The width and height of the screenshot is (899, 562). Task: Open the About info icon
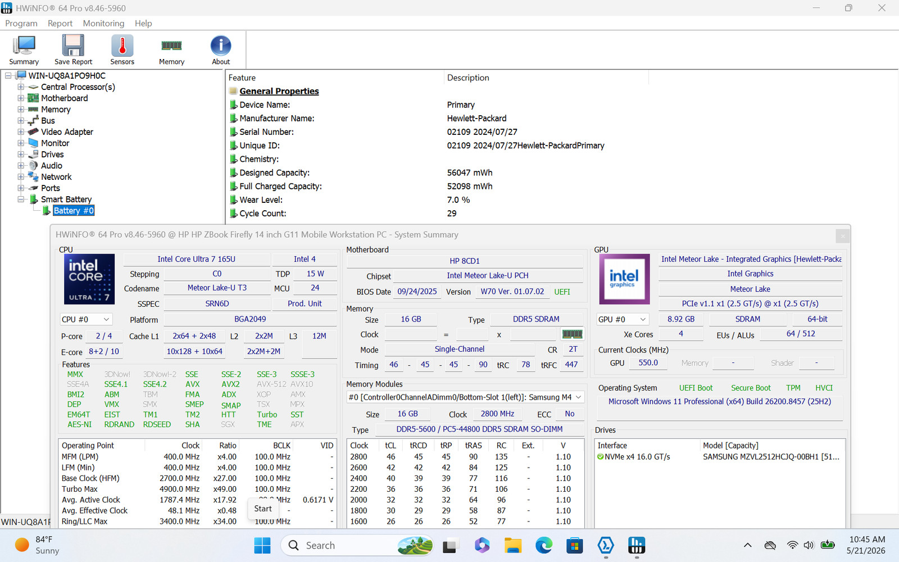tap(221, 50)
